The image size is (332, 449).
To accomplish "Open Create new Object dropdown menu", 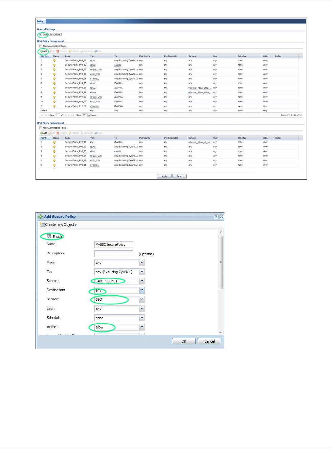I will click(x=58, y=224).
